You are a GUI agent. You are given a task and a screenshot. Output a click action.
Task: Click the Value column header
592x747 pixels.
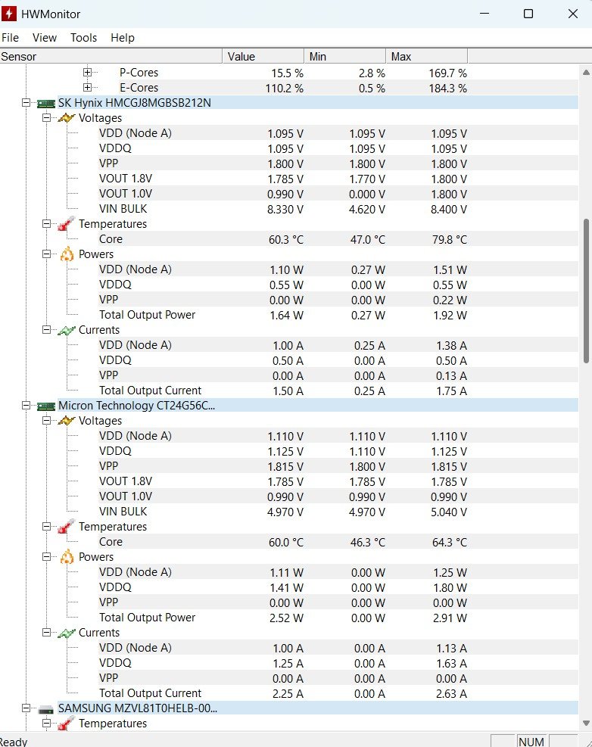(x=263, y=57)
